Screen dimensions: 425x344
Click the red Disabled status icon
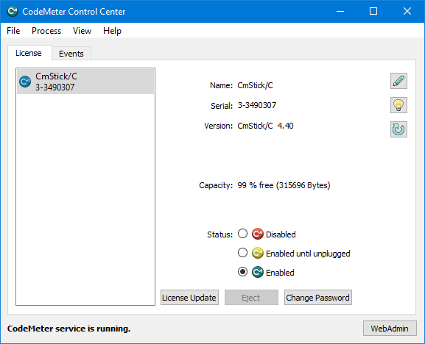258,234
